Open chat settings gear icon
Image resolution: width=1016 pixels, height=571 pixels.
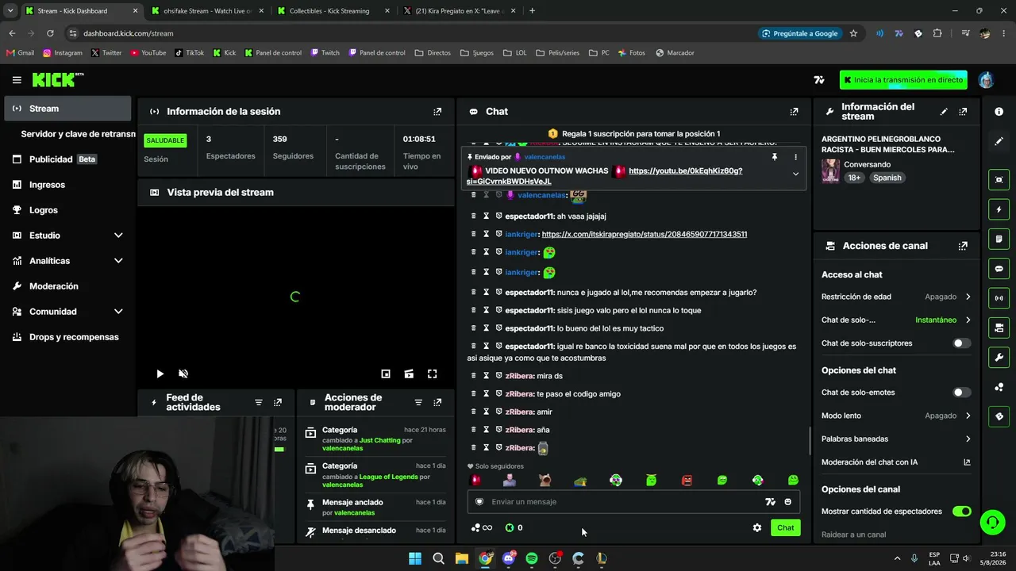757,527
